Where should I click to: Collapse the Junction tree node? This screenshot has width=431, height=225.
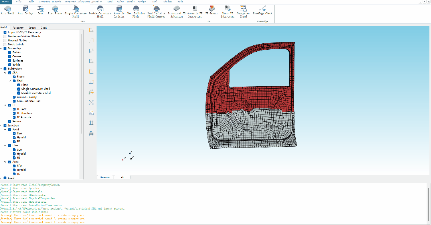(x=1, y=125)
